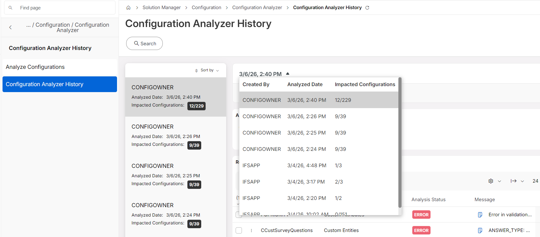
Task: Open the Sort by dropdown
Action: tap(207, 70)
